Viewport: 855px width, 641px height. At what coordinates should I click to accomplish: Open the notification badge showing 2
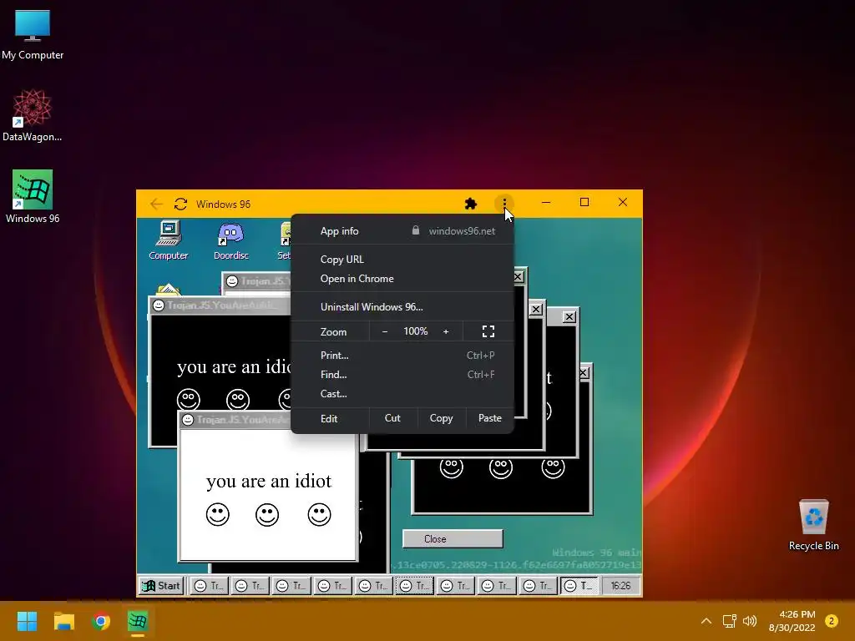pyautogui.click(x=832, y=621)
